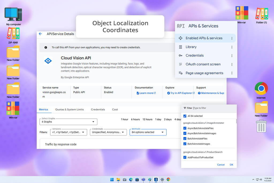The height and width of the screenshot is (183, 274).
Task: Click the Filter icon in methods panel
Action: 185,108
